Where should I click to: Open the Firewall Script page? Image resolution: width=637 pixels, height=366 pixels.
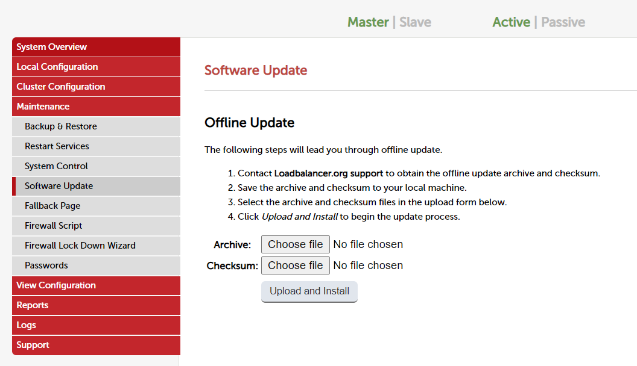coord(97,226)
